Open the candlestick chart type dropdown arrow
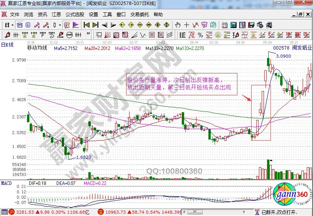Image resolution: width=313 pixels, height=216 pixels. click(x=60, y=25)
